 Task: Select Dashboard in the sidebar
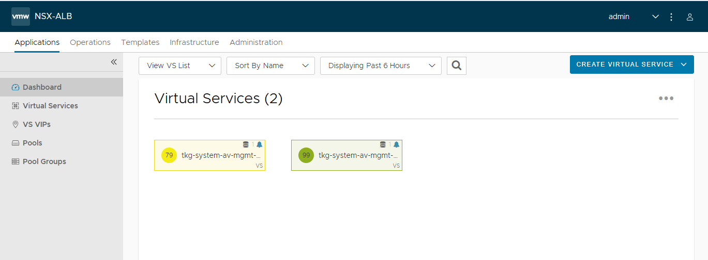[x=62, y=87]
